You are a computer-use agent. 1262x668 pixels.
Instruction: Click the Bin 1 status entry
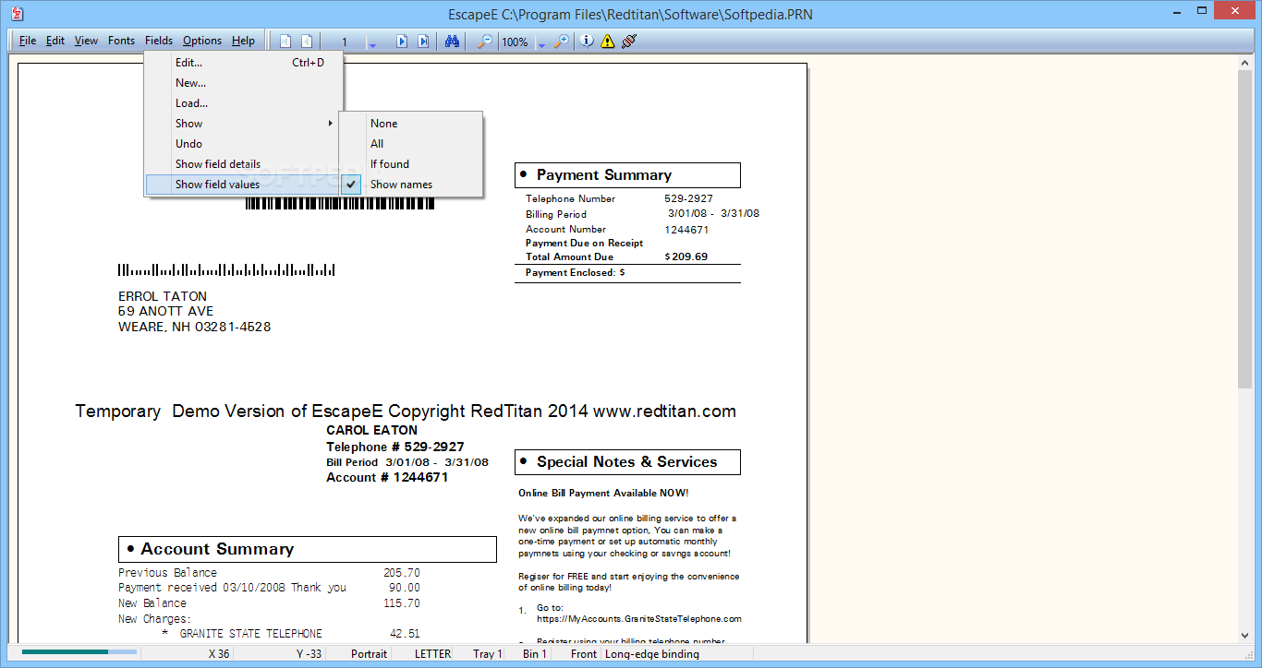pyautogui.click(x=535, y=654)
